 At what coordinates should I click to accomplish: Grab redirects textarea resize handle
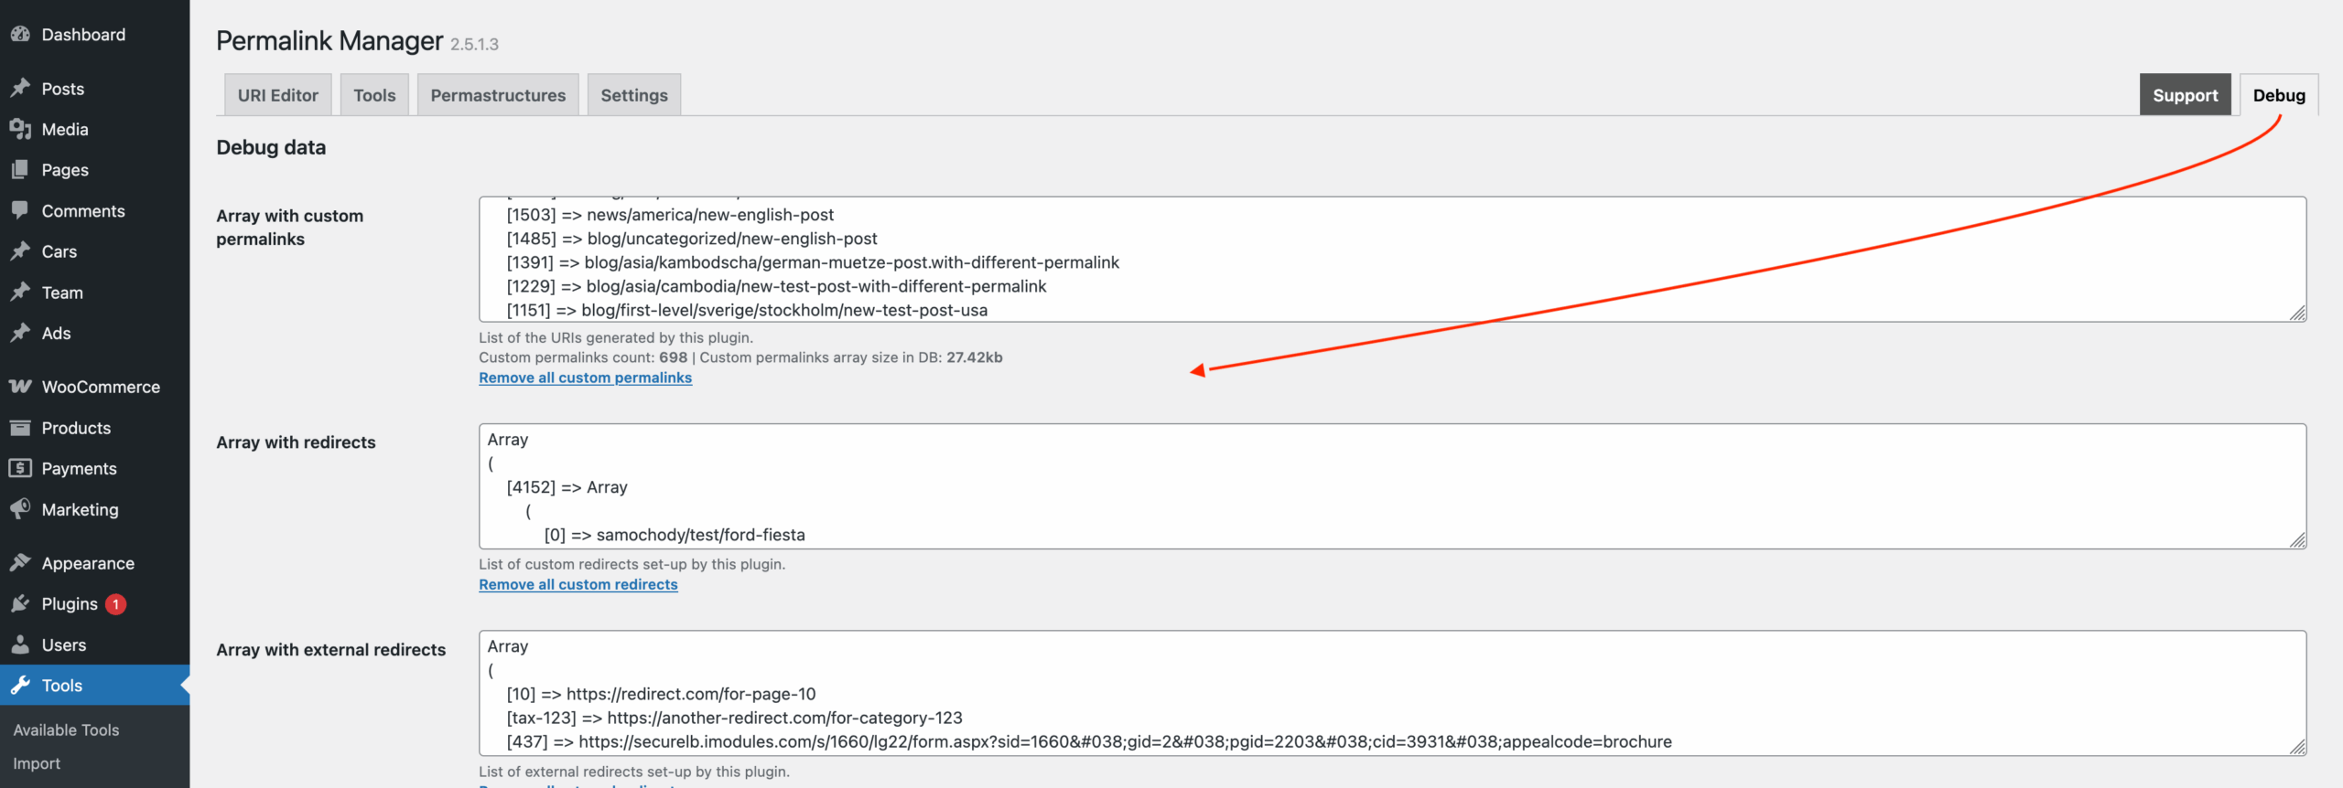[2297, 539]
